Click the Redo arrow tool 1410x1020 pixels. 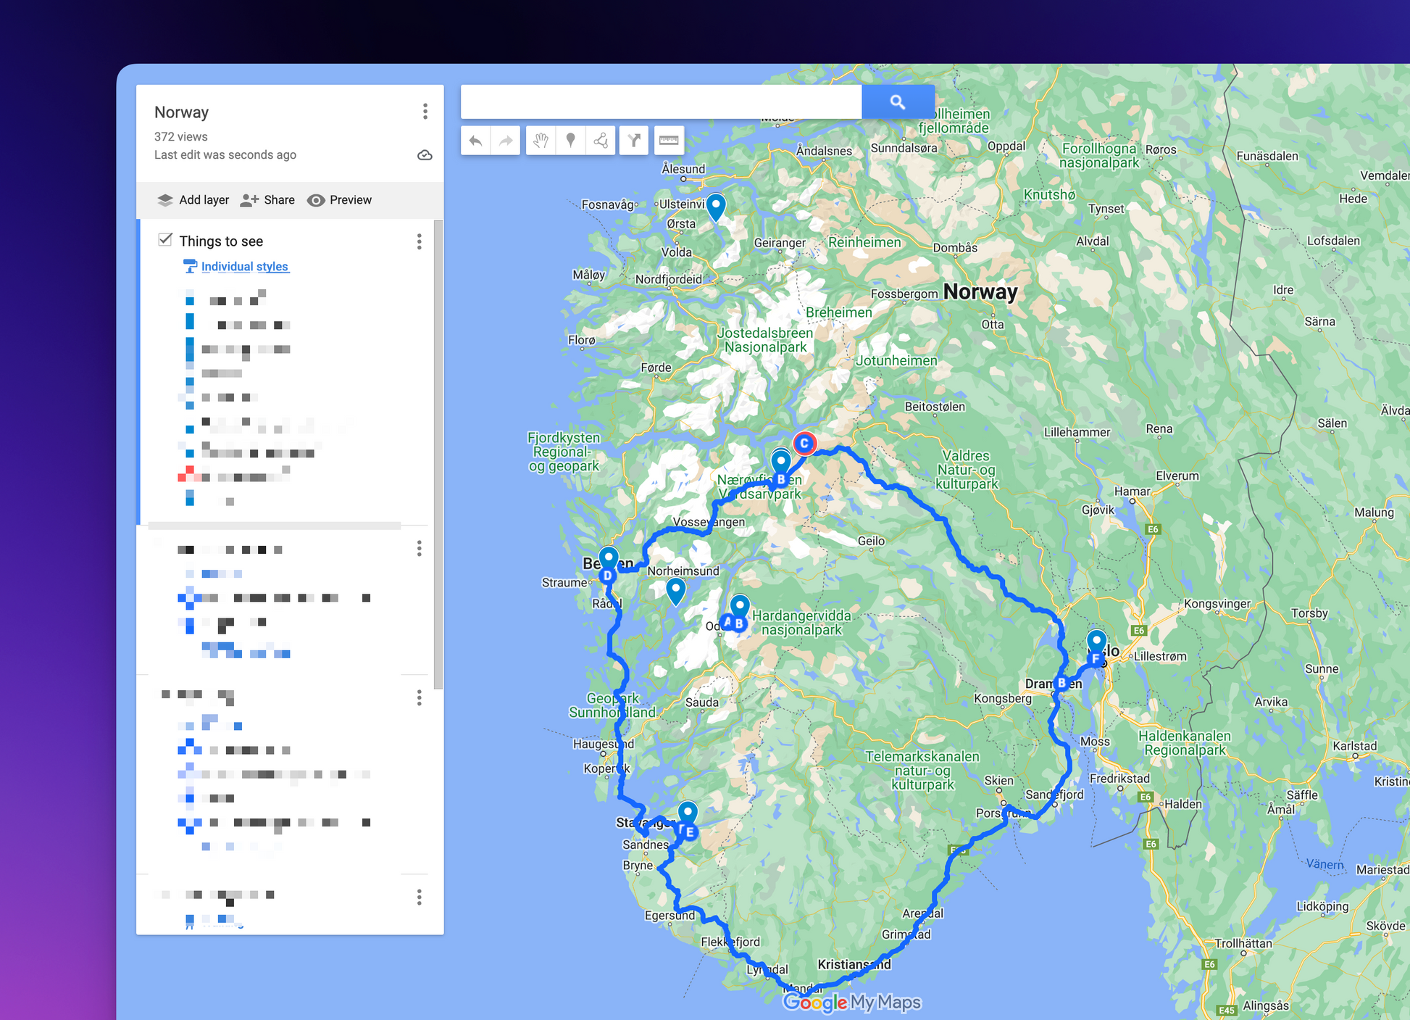tap(506, 141)
